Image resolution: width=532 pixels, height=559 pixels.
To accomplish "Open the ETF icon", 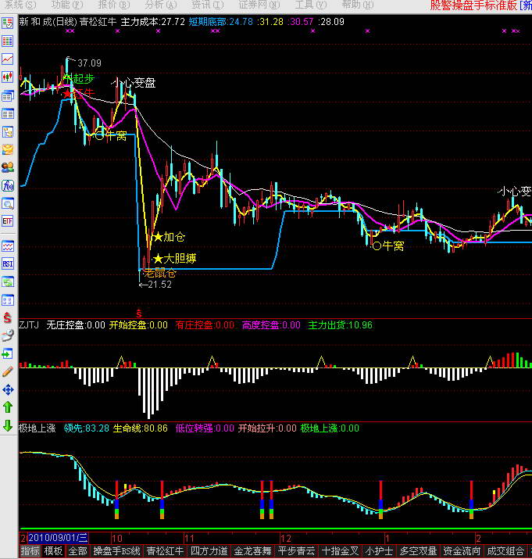I will pyautogui.click(x=8, y=221).
